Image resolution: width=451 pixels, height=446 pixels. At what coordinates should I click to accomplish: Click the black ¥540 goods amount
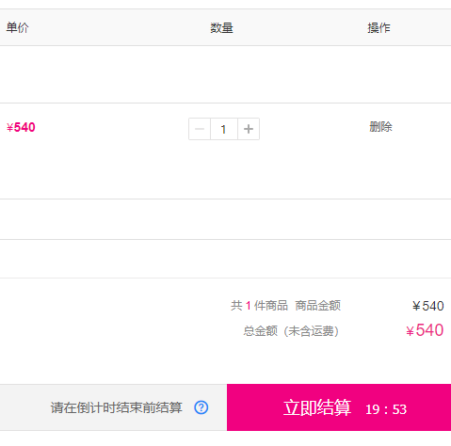point(428,306)
